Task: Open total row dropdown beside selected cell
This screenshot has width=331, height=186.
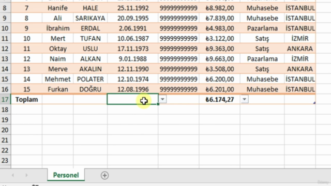Action: pos(162,99)
